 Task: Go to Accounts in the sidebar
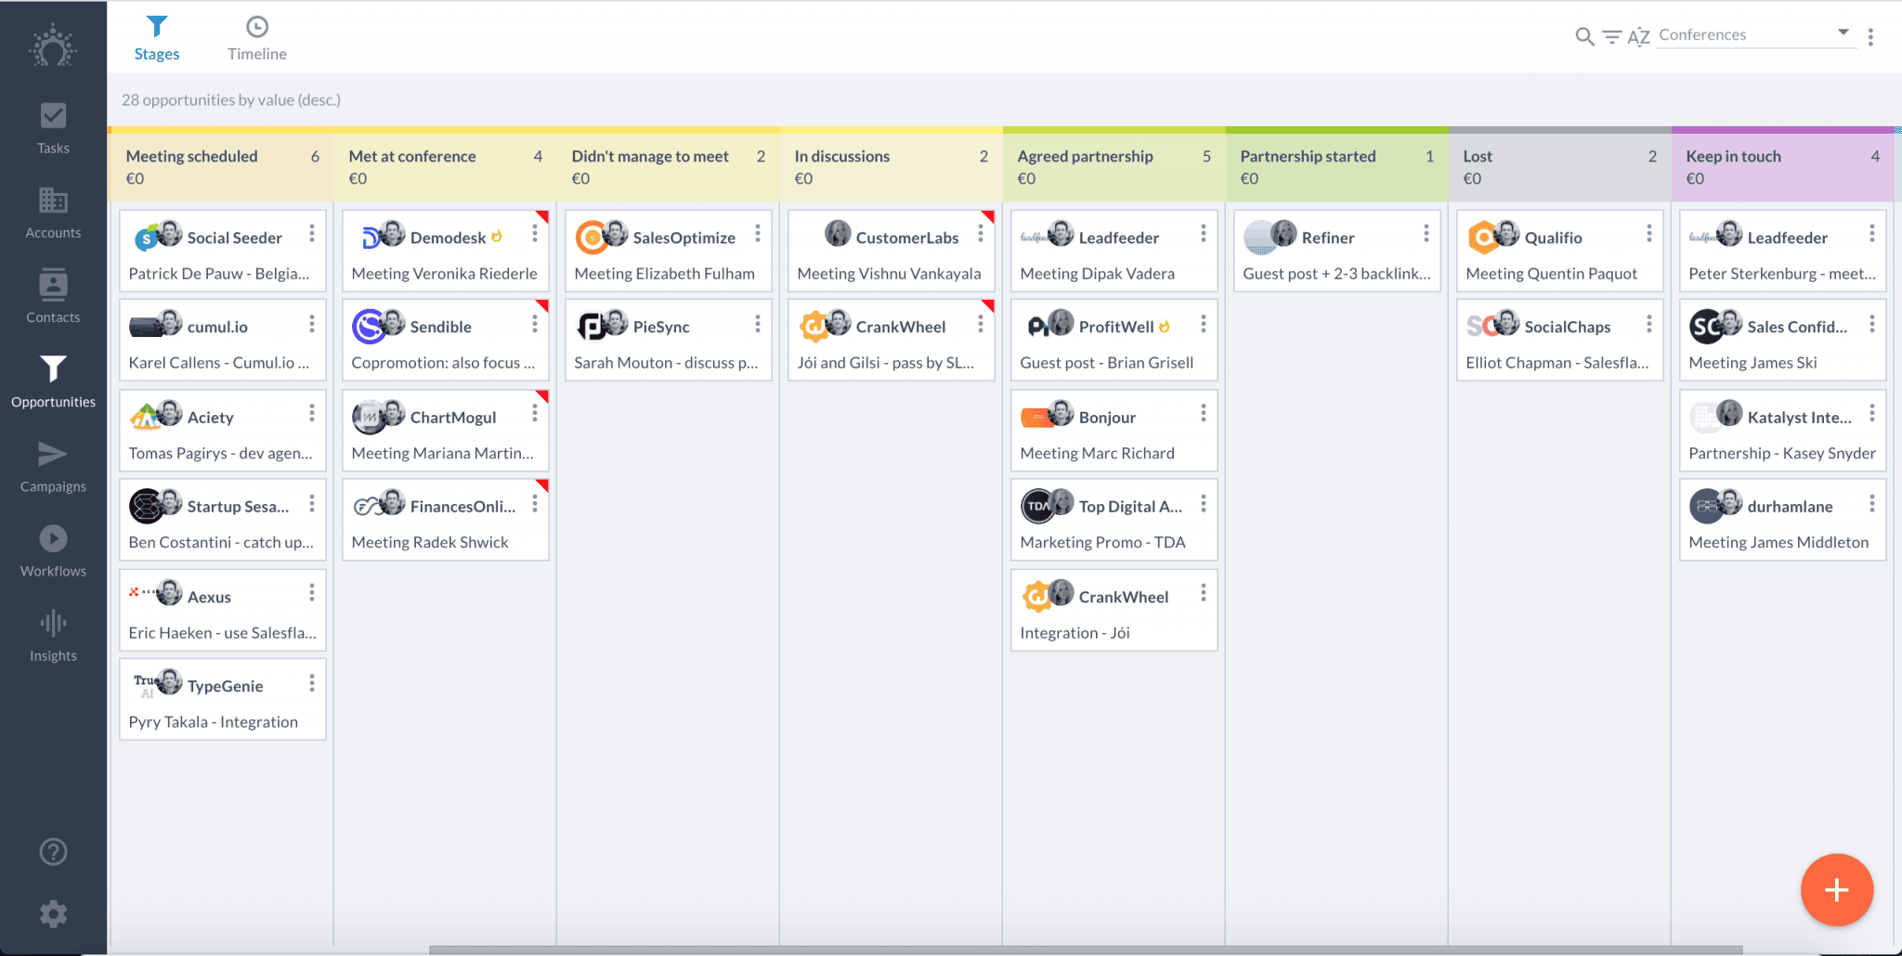coord(53,213)
